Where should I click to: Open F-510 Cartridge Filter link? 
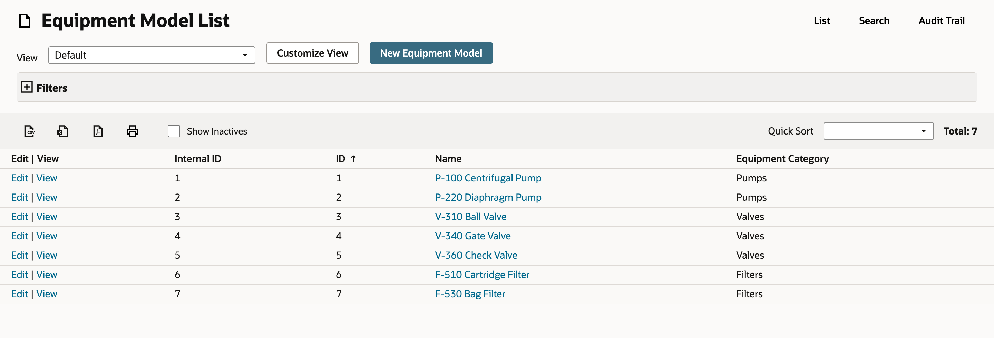[482, 275]
